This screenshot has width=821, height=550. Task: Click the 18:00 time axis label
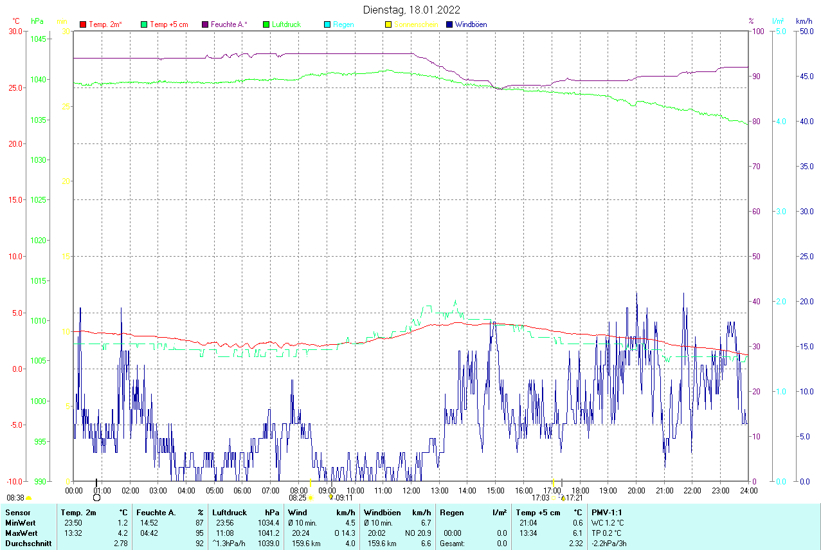tap(580, 491)
